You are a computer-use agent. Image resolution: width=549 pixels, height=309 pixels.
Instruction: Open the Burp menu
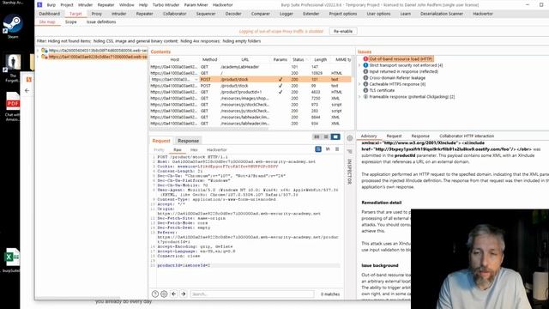point(51,5)
